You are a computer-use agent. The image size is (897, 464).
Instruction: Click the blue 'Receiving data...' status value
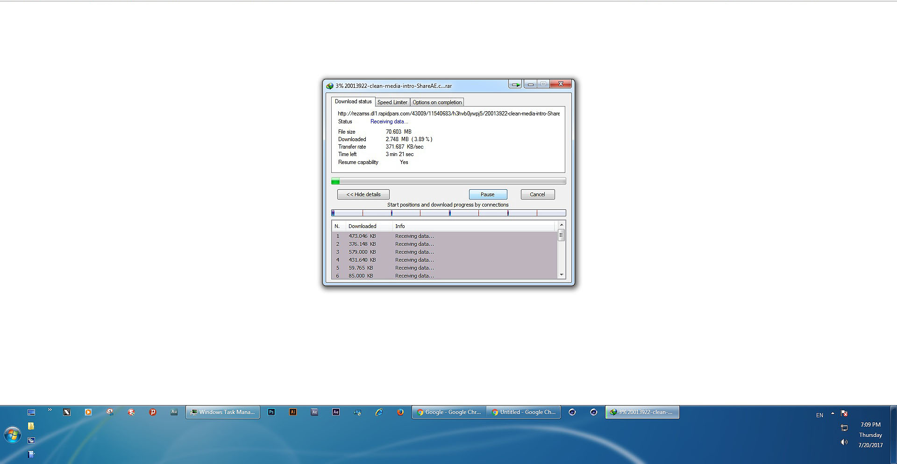(389, 121)
